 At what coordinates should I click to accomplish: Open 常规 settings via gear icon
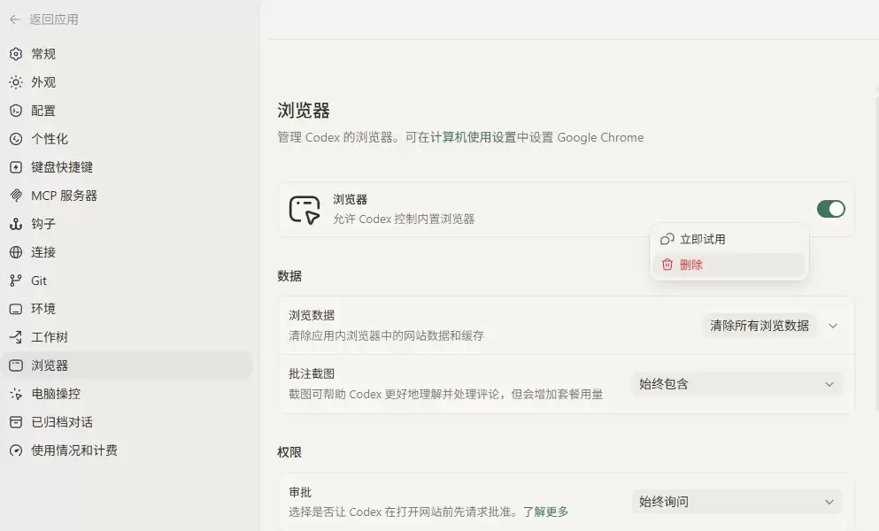pyautogui.click(x=16, y=54)
